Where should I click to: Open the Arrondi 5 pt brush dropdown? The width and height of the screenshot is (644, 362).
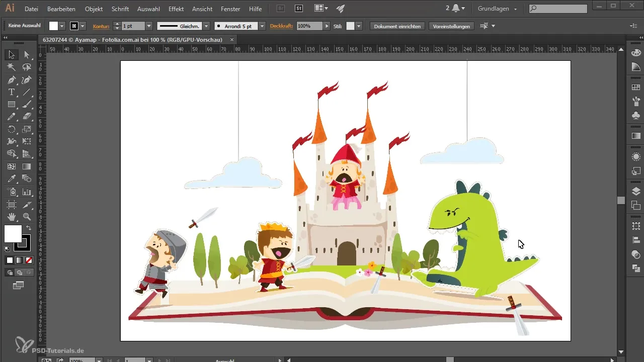coord(262,26)
